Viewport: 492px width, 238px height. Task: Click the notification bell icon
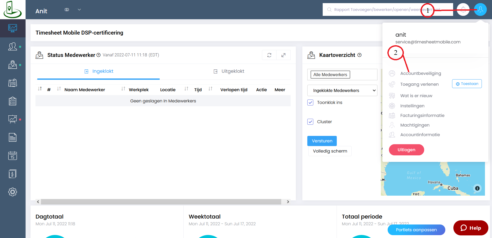[x=463, y=10]
